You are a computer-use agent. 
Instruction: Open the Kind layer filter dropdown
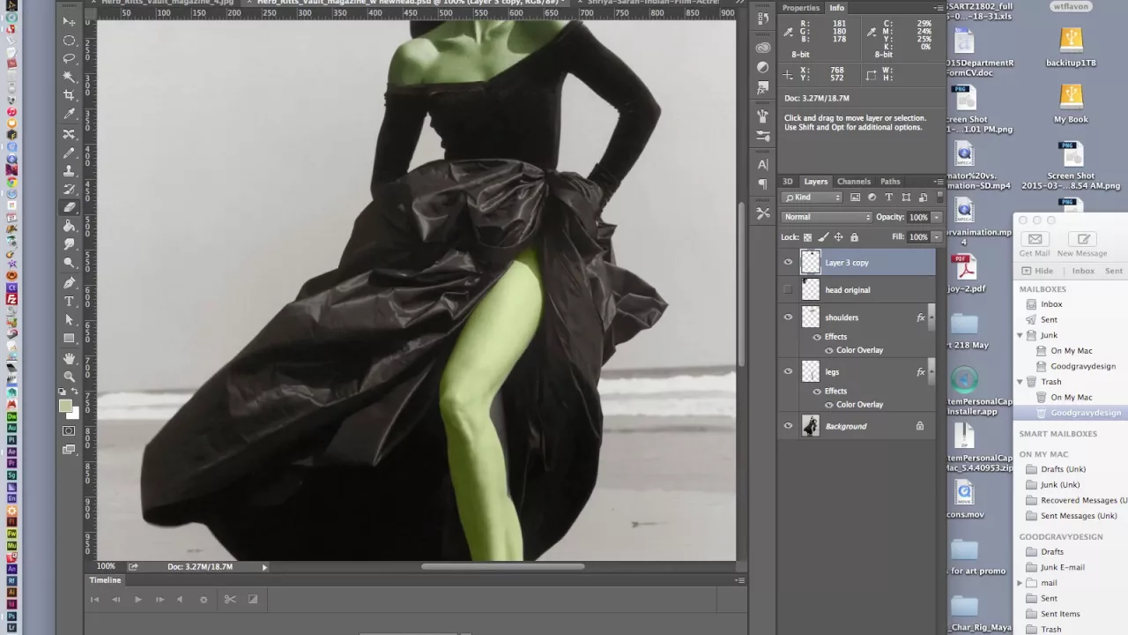(813, 198)
